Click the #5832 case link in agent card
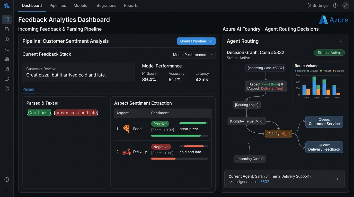The image size is (354, 197). point(264,182)
